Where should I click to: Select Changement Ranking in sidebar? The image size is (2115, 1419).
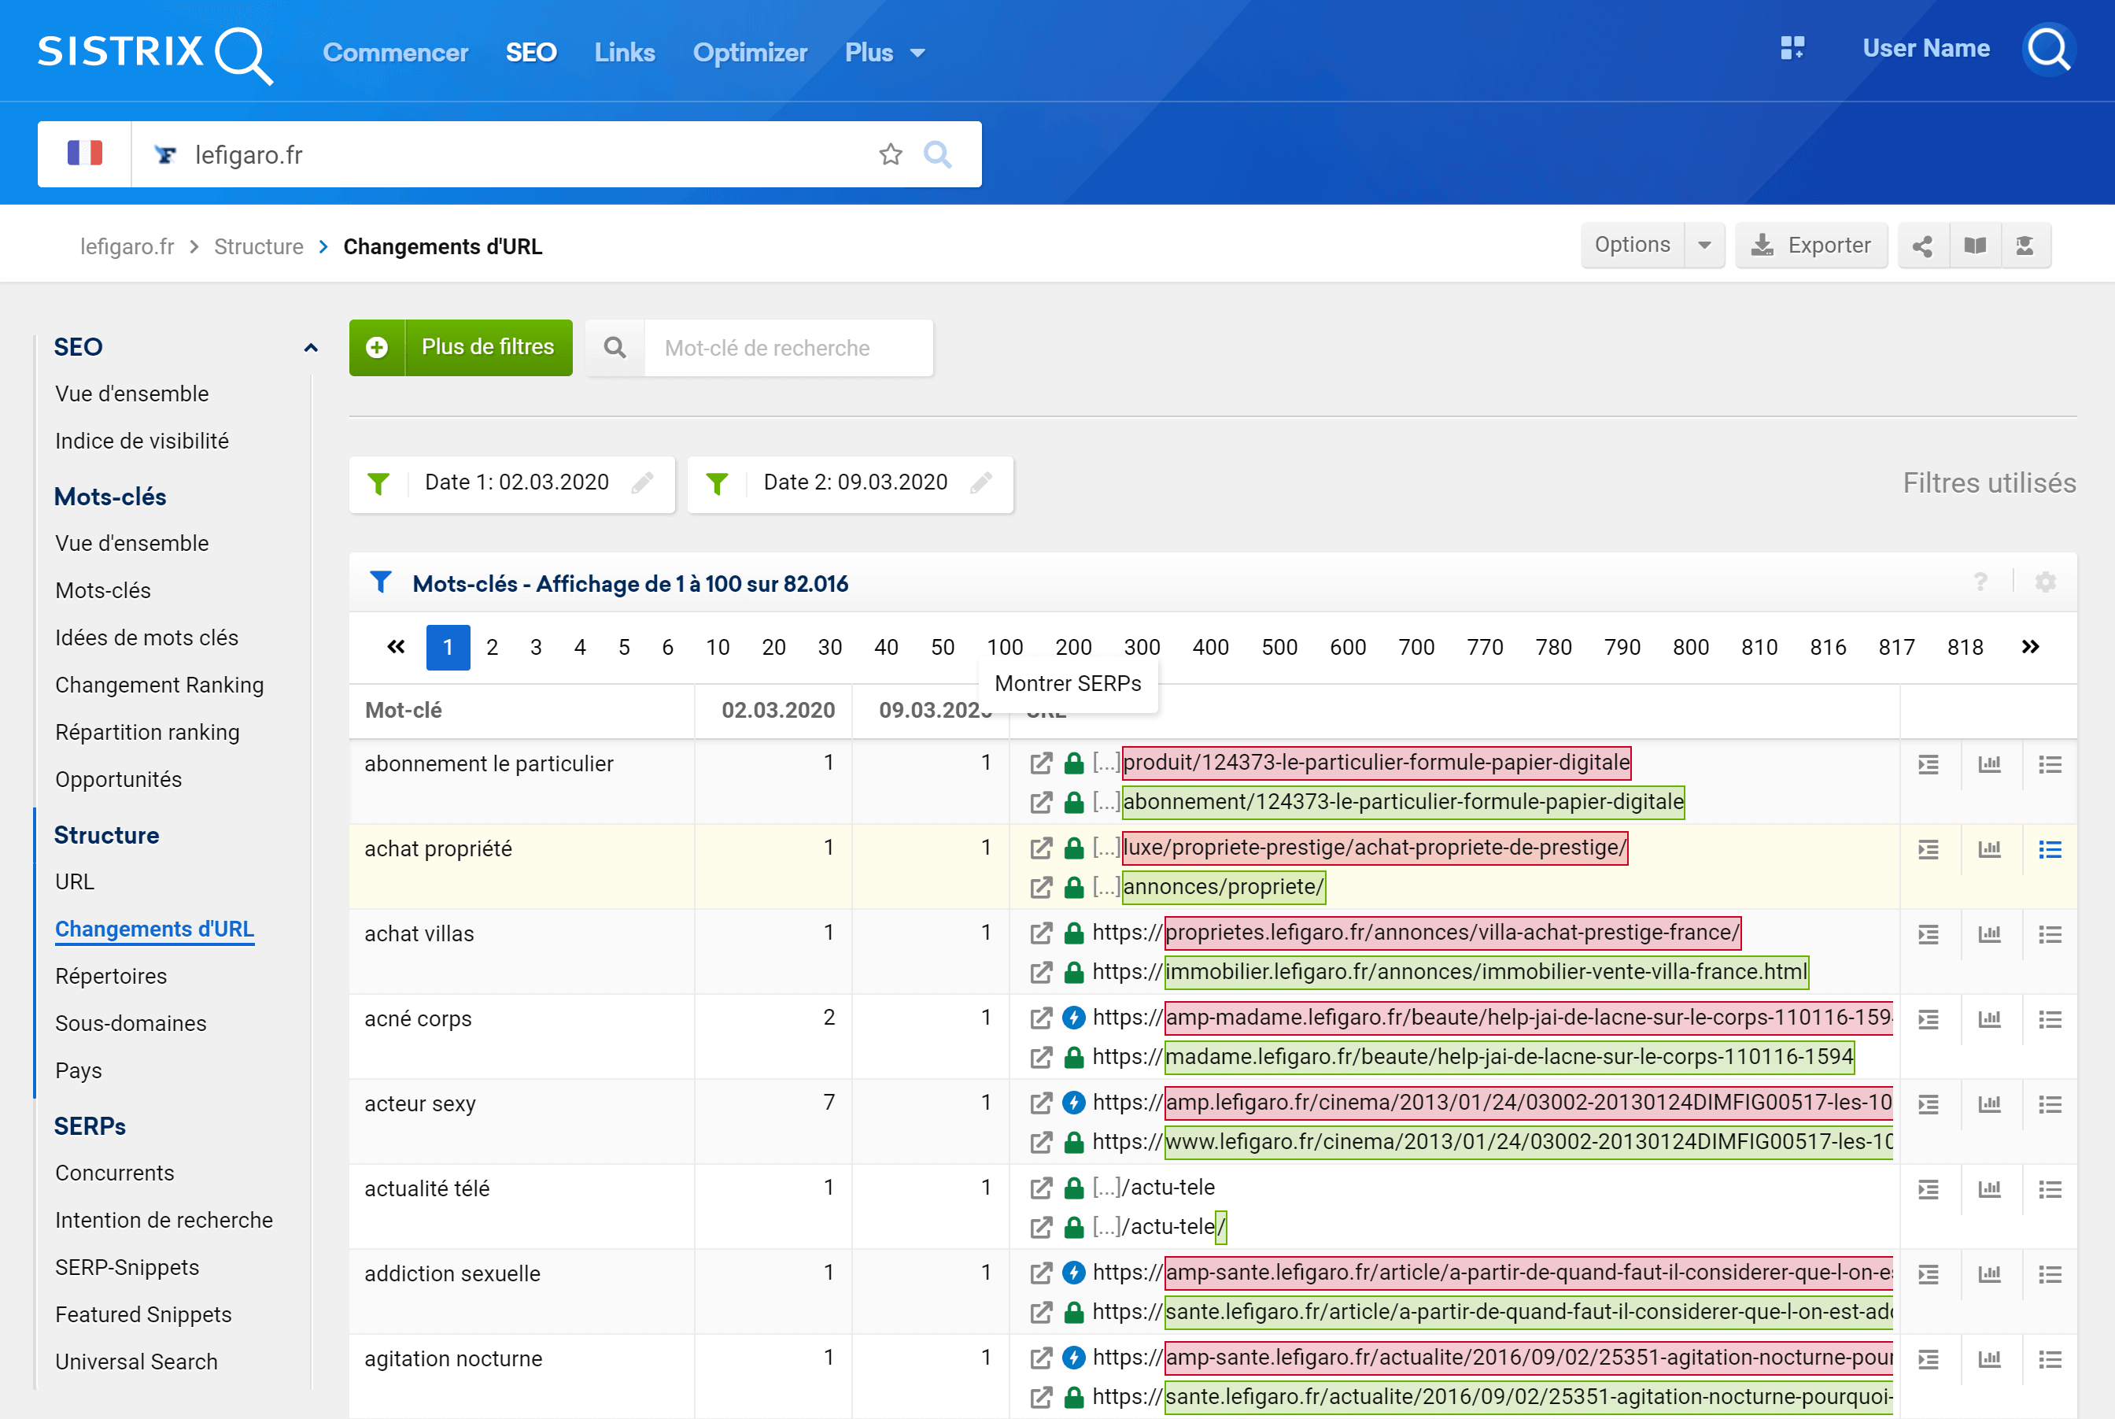click(x=159, y=686)
